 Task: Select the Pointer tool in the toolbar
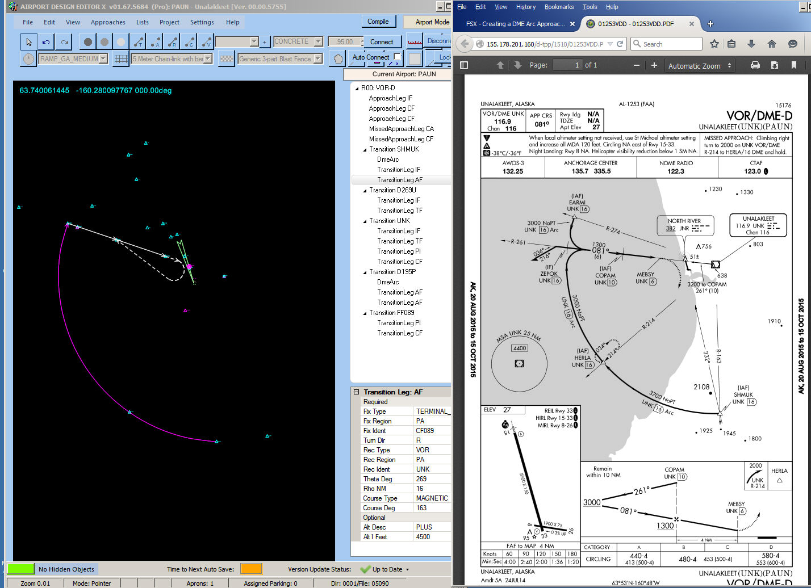pos(28,41)
